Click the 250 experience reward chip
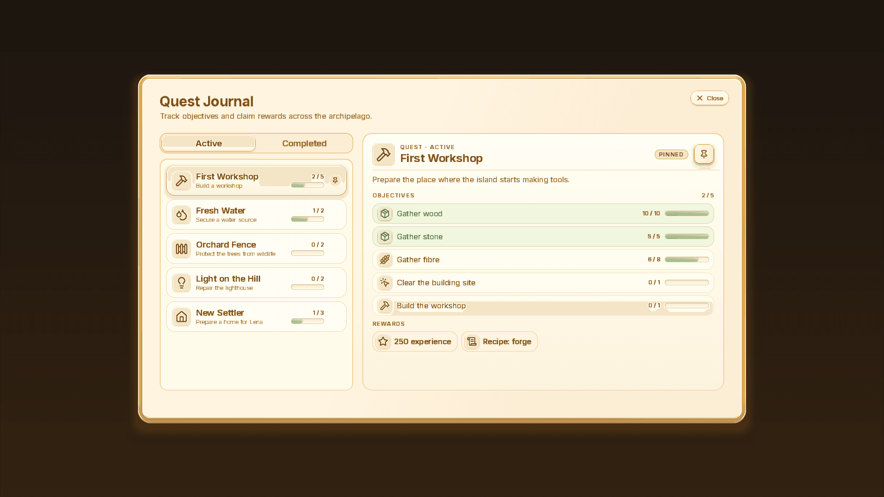The width and height of the screenshot is (884, 497). (415, 341)
